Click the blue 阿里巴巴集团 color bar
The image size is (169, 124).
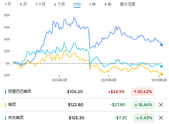(6, 91)
